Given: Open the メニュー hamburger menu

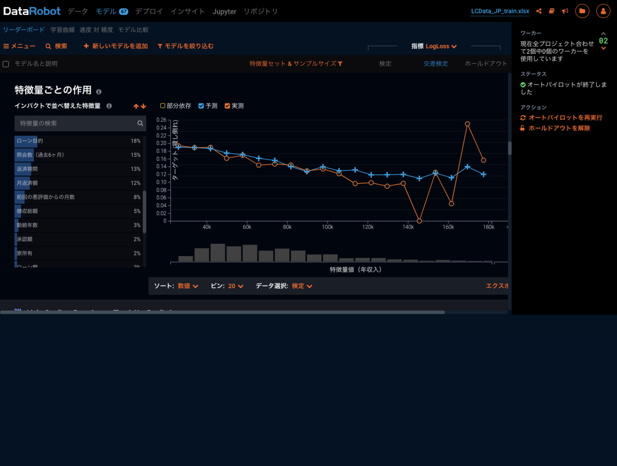Looking at the screenshot, I should 20,46.
